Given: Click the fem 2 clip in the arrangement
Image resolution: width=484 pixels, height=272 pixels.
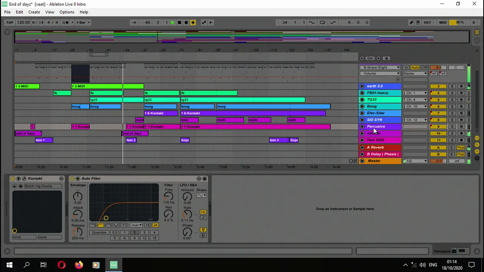Looking at the screenshot, I should [x=131, y=140].
